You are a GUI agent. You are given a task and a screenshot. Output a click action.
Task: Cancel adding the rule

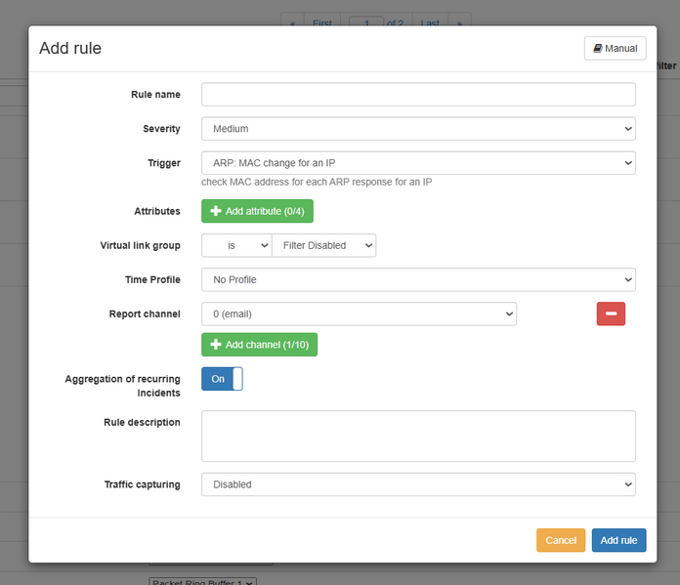[561, 540]
